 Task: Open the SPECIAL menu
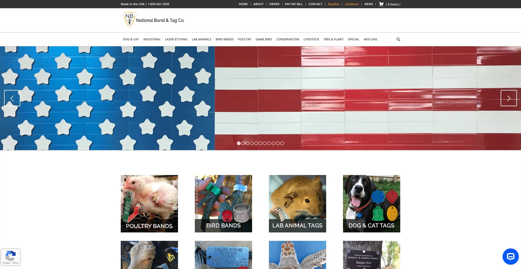(354, 39)
